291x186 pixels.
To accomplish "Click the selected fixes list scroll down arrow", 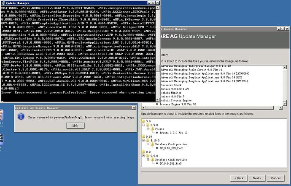I will (285, 104).
